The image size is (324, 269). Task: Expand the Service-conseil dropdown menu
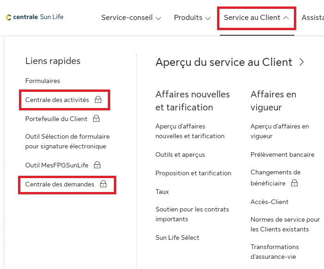[x=131, y=18]
